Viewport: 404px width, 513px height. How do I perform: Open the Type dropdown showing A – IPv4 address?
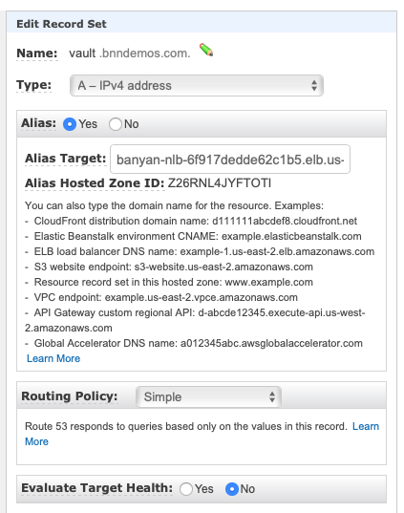pyautogui.click(x=197, y=85)
